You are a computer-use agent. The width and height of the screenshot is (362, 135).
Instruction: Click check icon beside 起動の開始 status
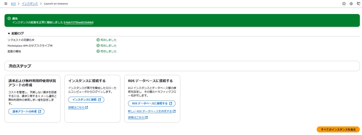point(98,52)
